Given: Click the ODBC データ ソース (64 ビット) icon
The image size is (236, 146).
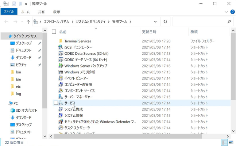Looking at the screenshot, I should click(x=61, y=59).
